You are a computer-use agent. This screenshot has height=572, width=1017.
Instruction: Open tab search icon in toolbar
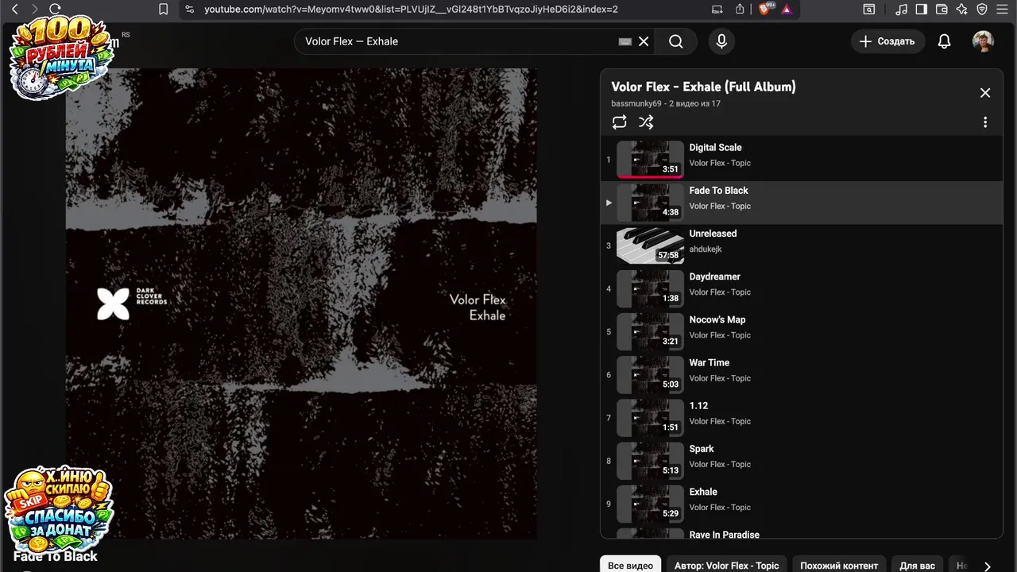coord(869,9)
